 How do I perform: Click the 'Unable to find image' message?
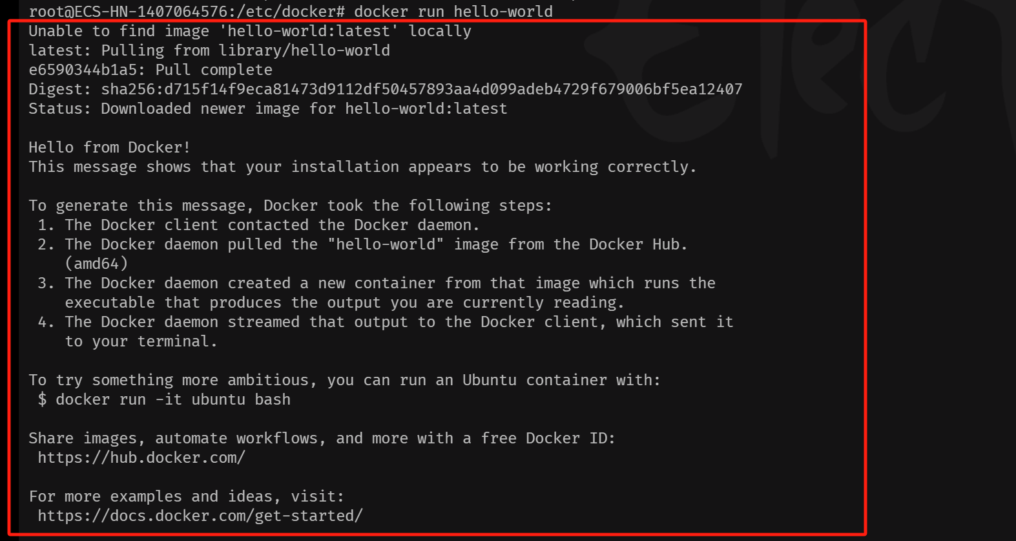(250, 31)
